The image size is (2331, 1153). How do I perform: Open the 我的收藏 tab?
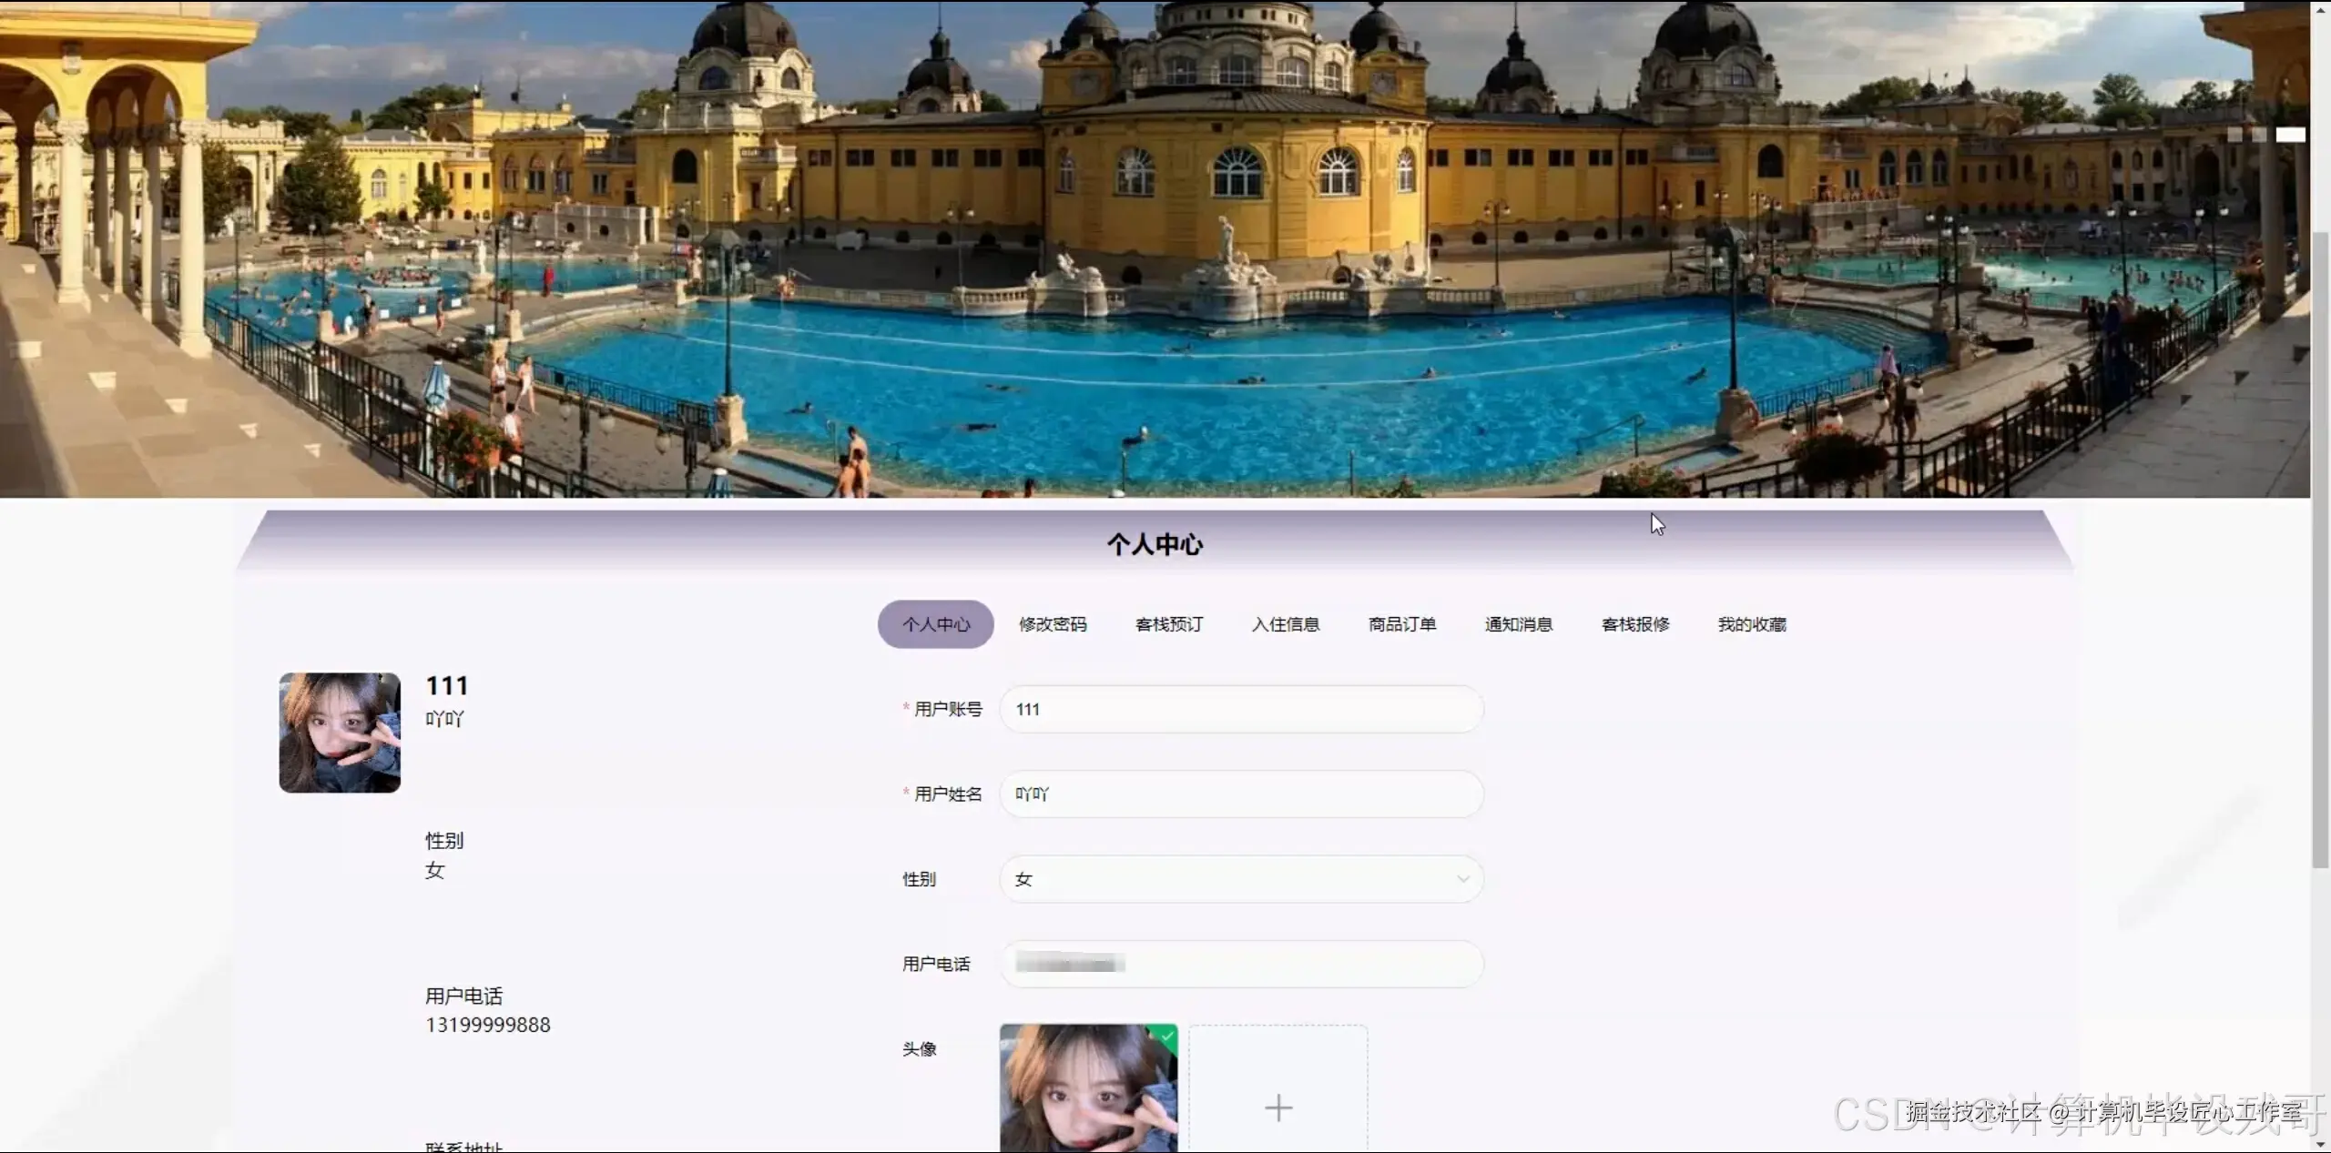1752,624
